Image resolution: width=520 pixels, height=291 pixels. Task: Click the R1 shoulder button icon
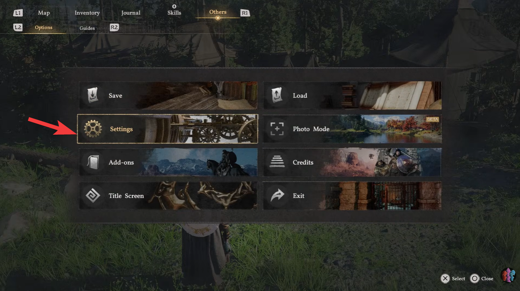tap(245, 13)
